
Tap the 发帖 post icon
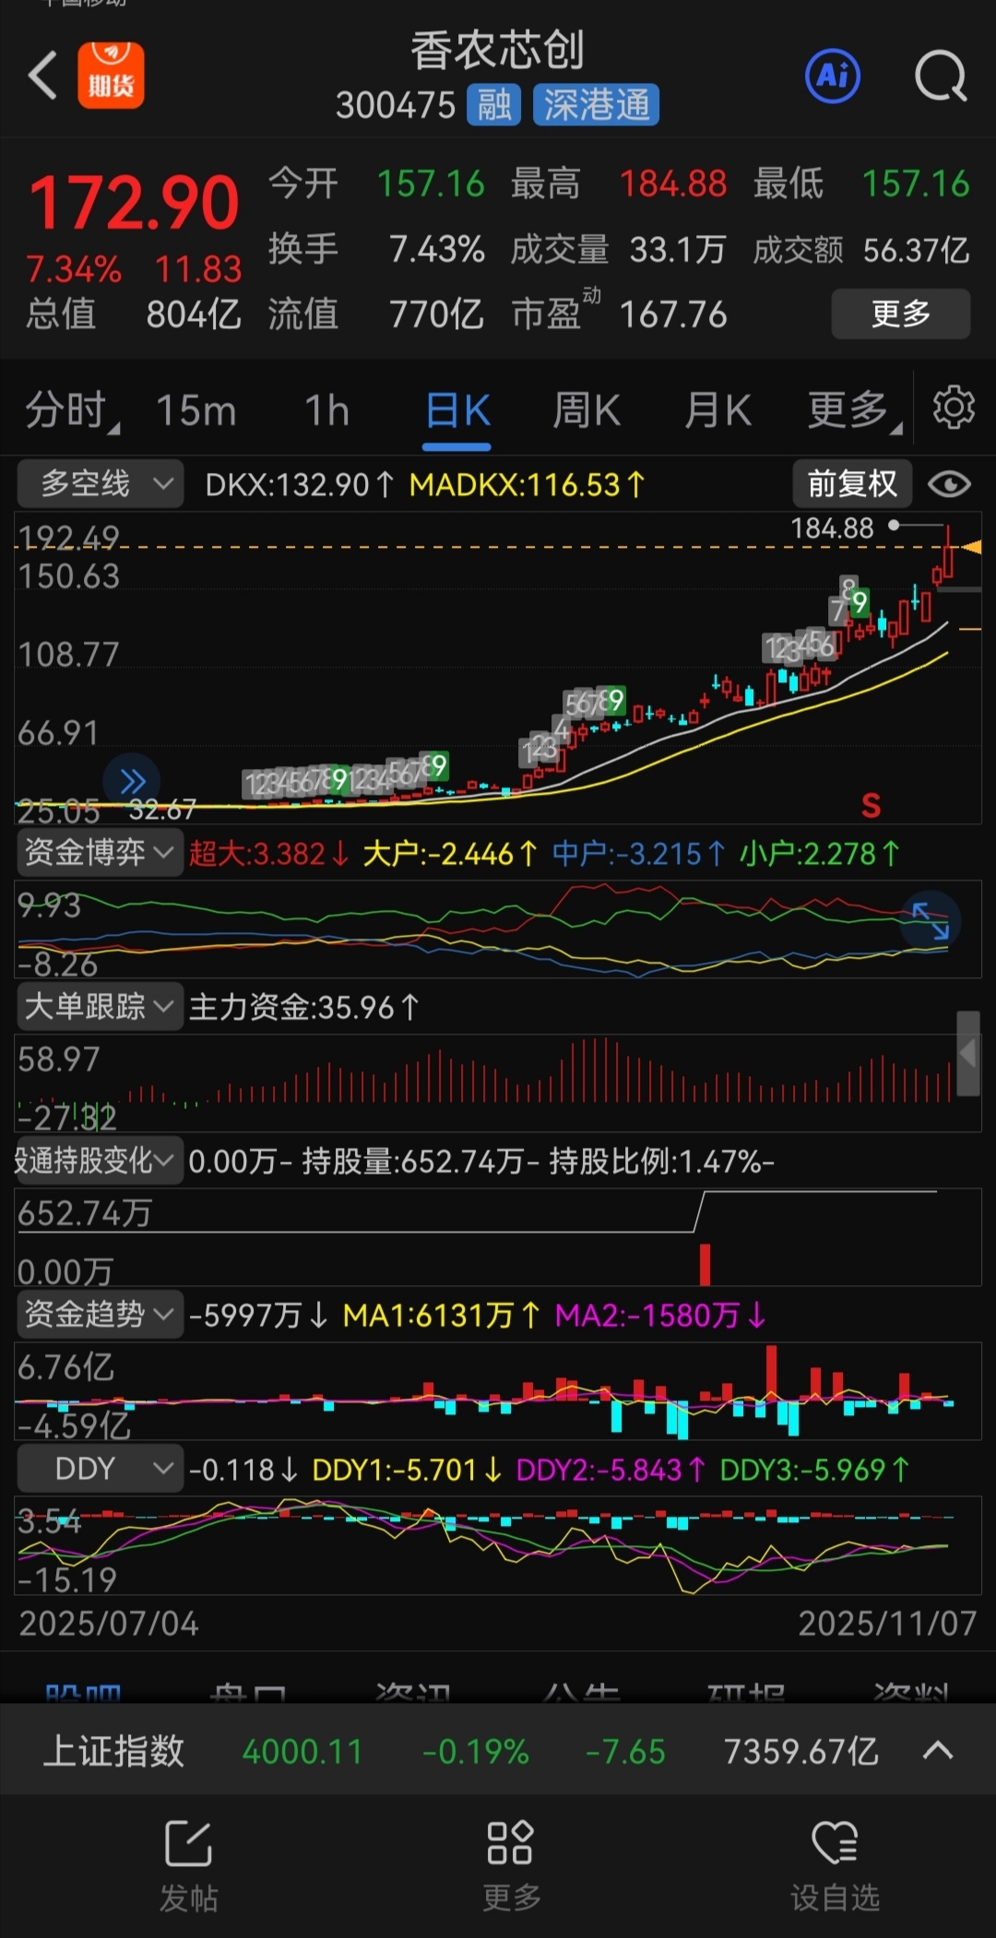[189, 1866]
